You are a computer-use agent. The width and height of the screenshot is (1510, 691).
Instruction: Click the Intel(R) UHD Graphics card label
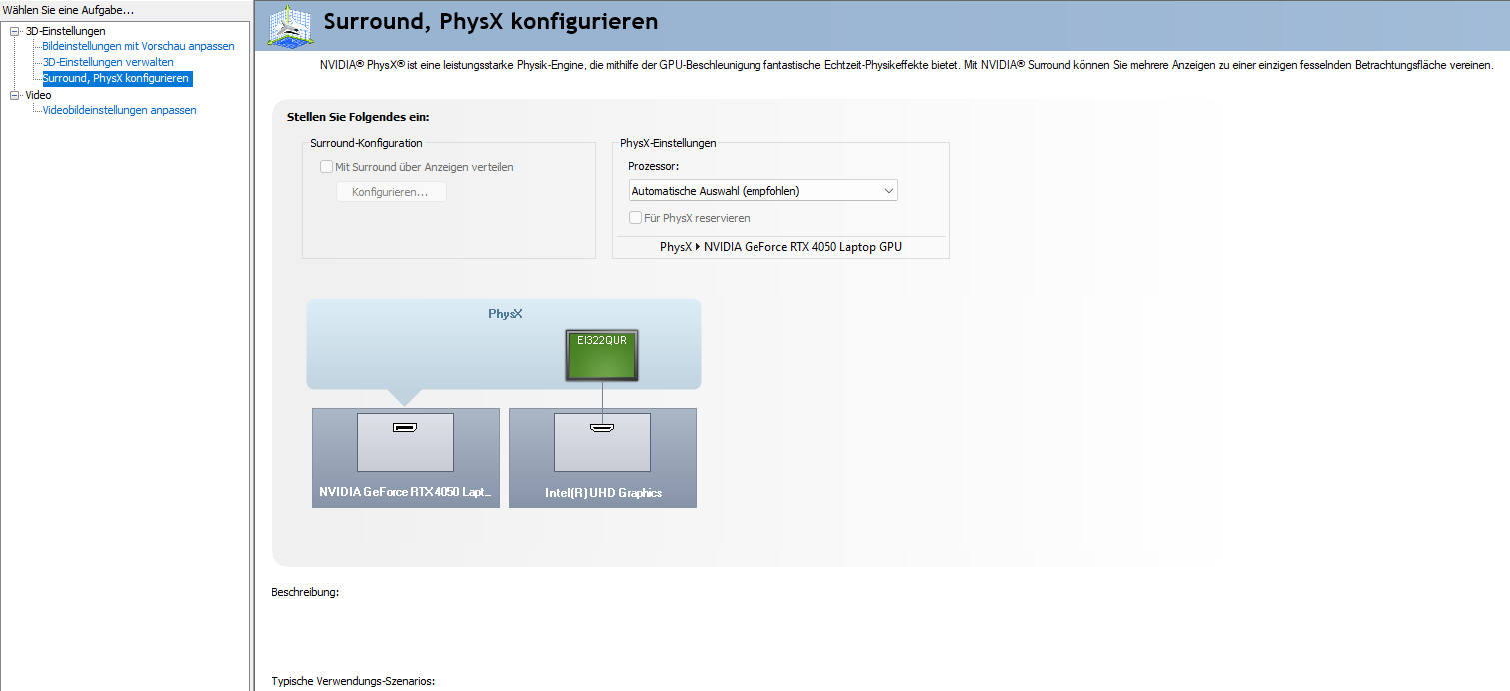pyautogui.click(x=603, y=492)
